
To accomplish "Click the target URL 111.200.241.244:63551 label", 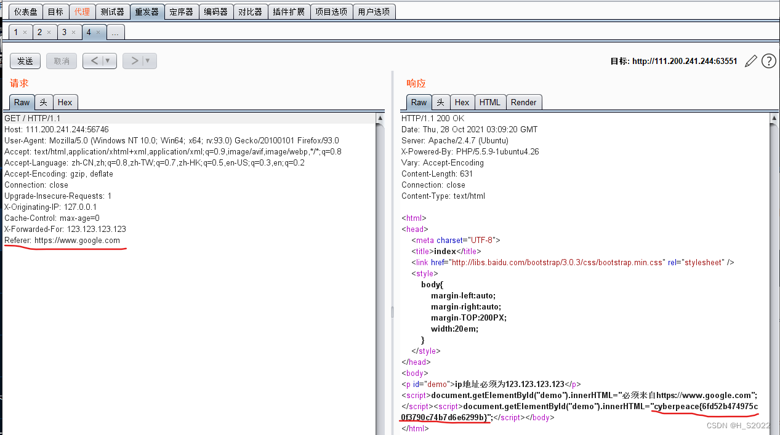I will [x=685, y=61].
